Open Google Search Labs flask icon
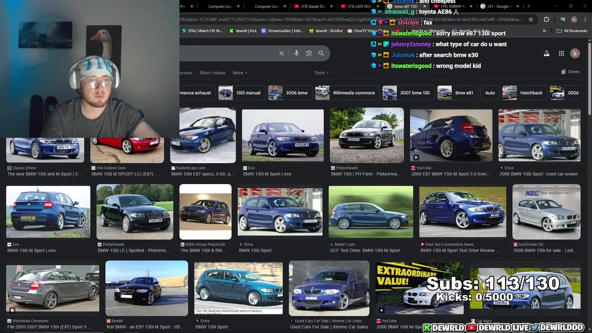592x333 pixels. (x=547, y=53)
